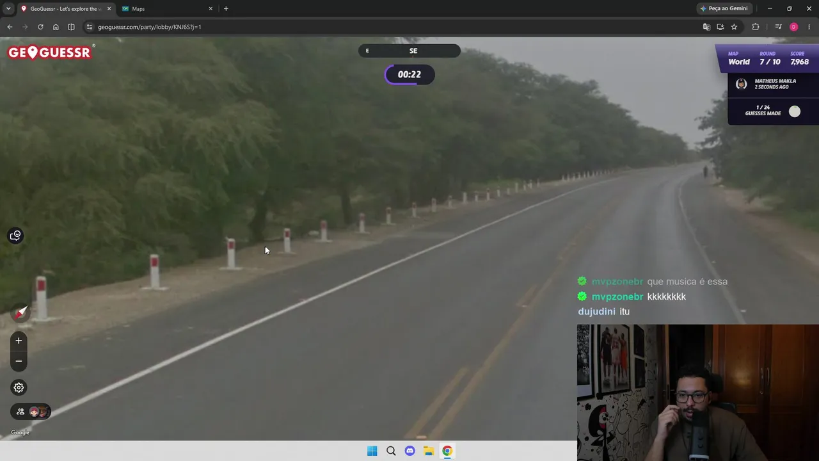
Task: Toggle the browser split view button
Action: coord(71,27)
